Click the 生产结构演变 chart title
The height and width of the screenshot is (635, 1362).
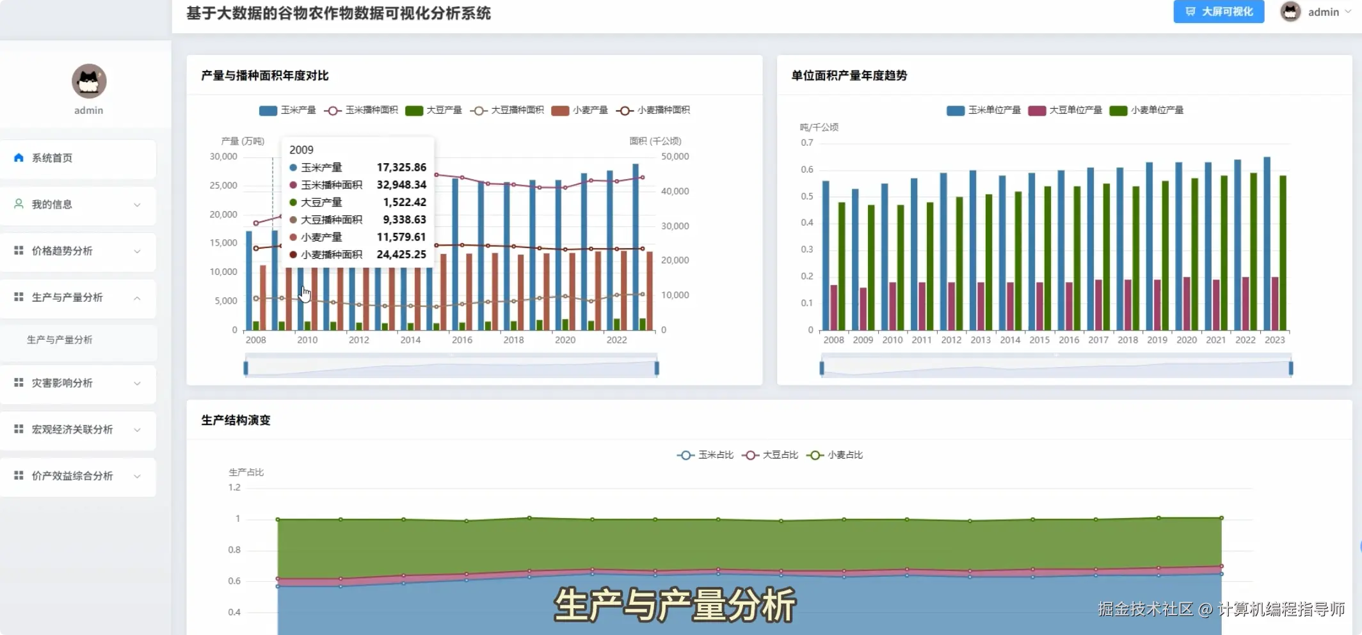tap(236, 420)
